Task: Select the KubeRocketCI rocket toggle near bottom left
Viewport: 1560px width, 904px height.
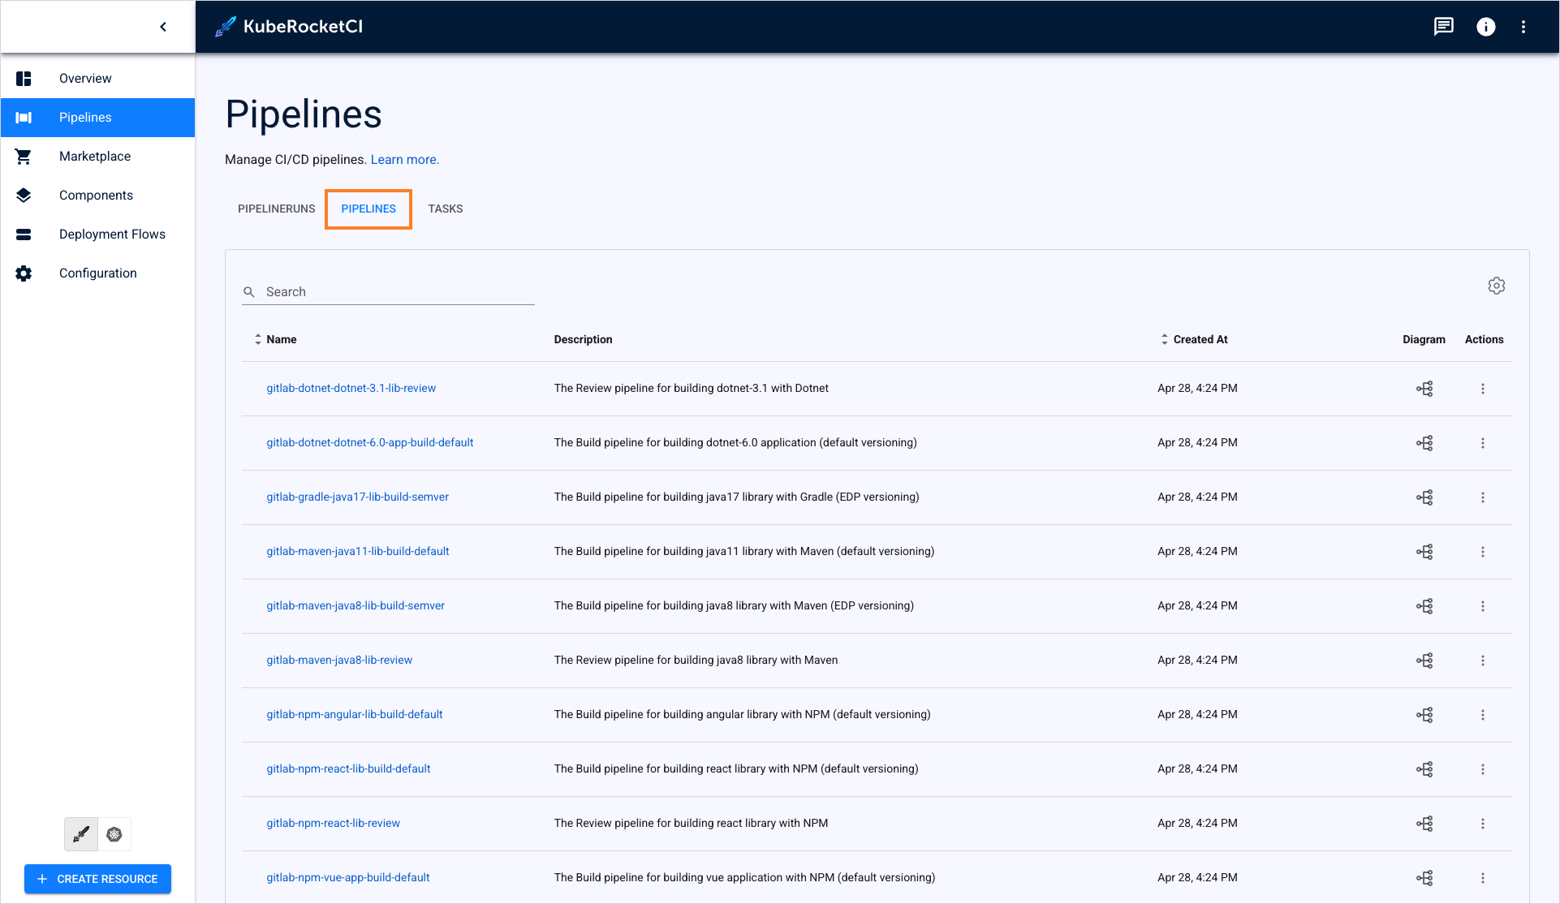Action: coord(80,833)
